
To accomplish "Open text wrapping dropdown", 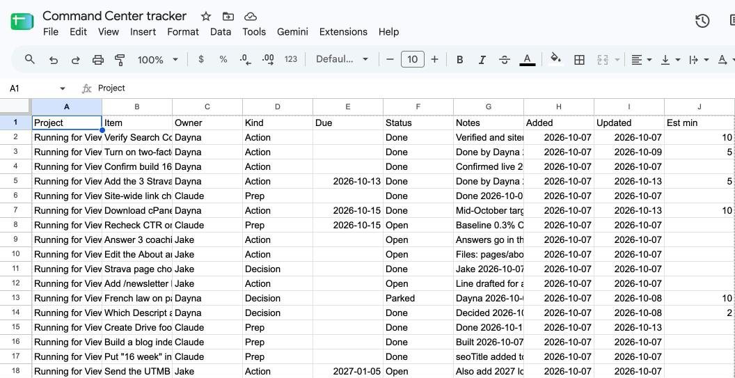I will coord(698,60).
